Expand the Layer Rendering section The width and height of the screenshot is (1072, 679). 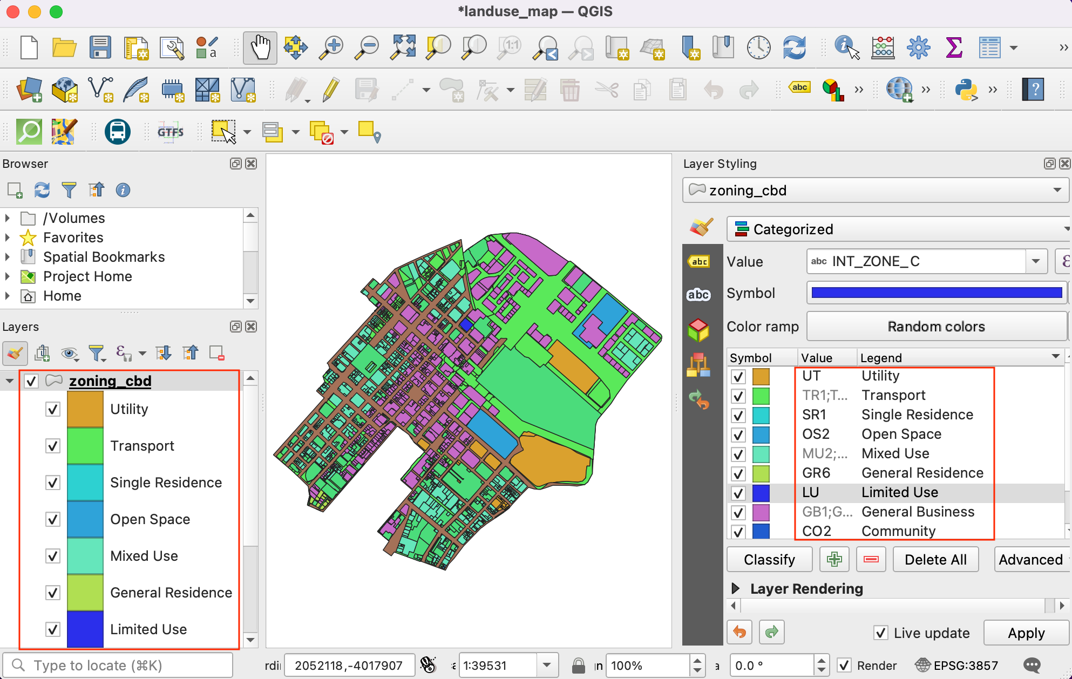coord(735,589)
